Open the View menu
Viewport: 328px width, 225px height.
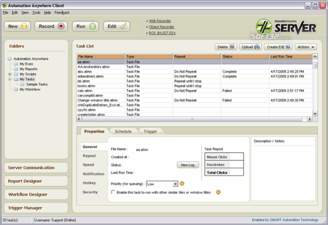[x=25, y=12]
